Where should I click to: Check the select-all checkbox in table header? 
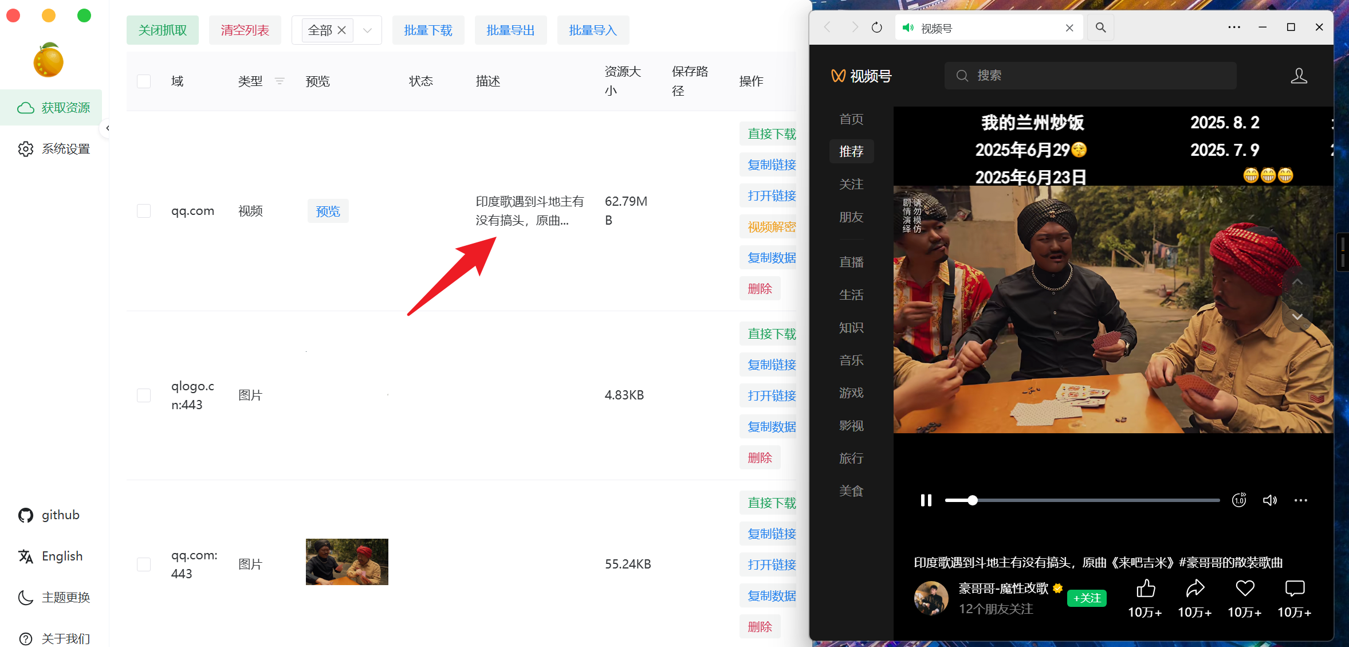click(144, 81)
